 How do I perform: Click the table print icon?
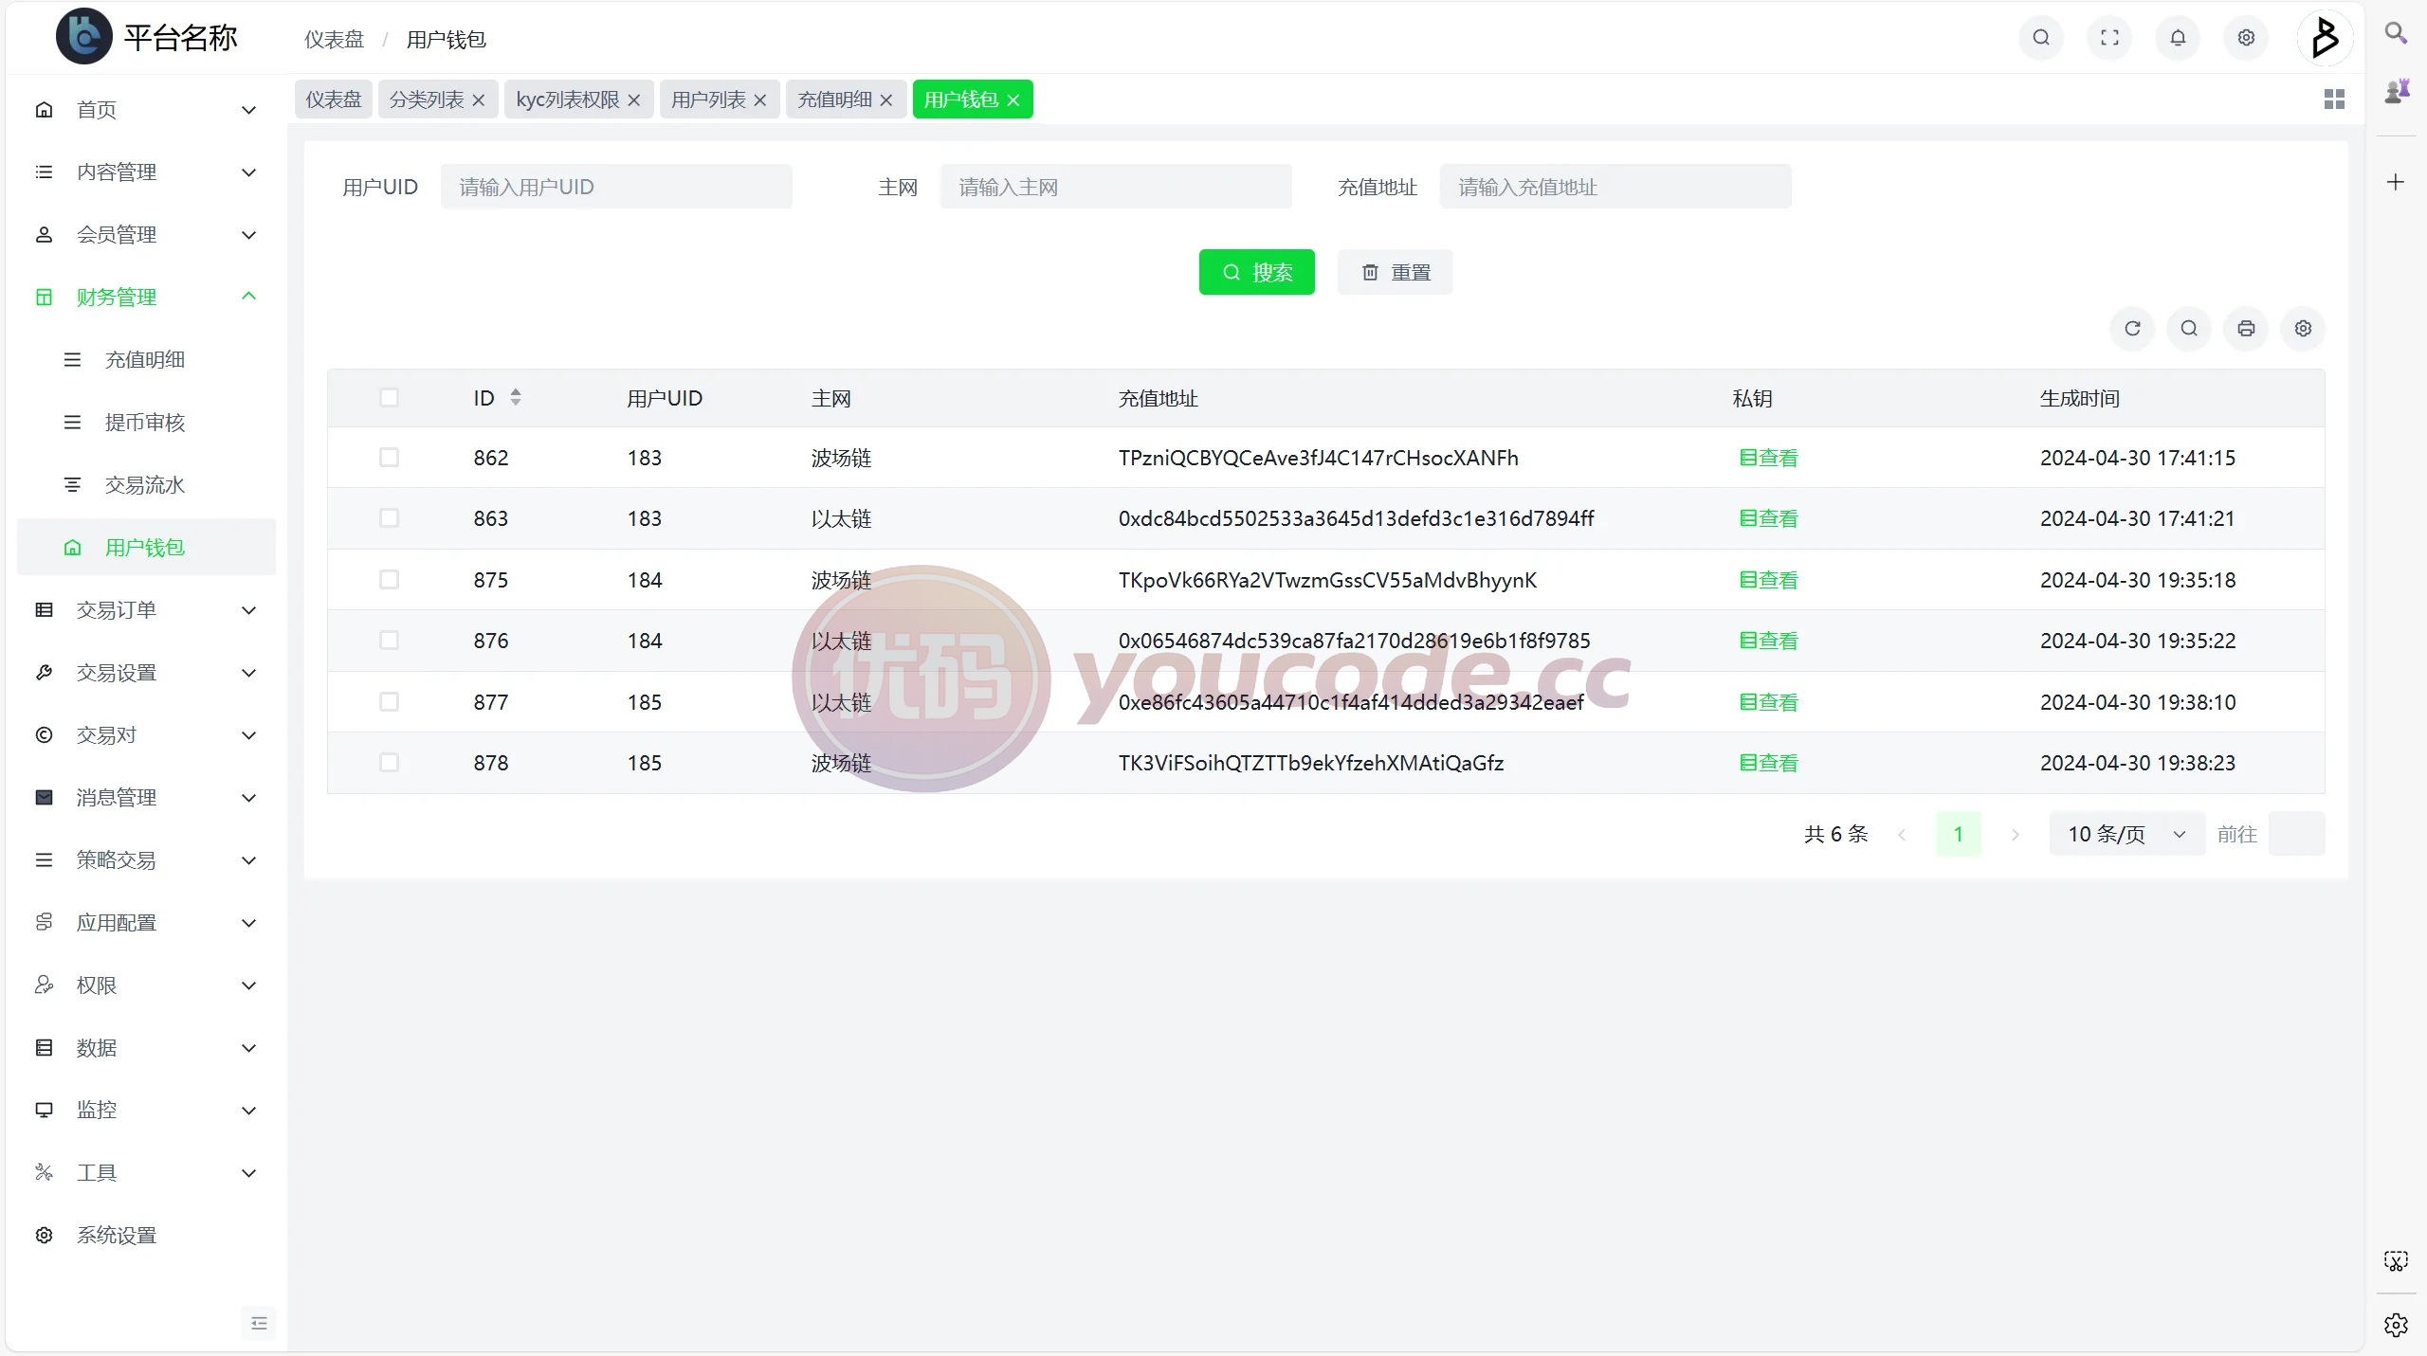(2246, 329)
